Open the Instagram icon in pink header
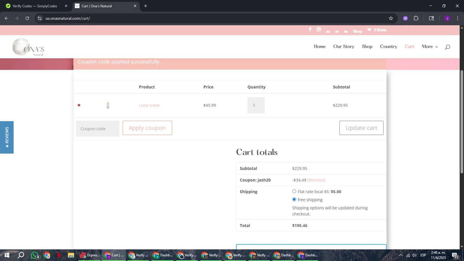 point(319,29)
